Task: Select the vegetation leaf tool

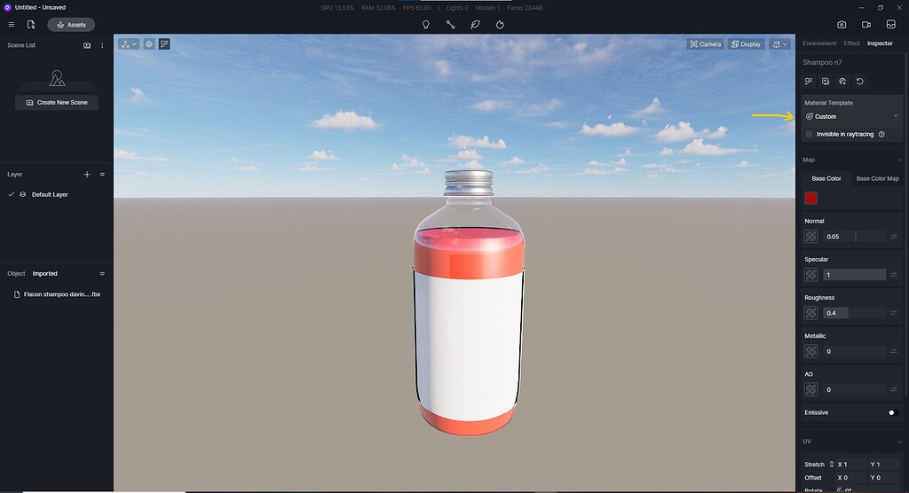Action: [476, 25]
